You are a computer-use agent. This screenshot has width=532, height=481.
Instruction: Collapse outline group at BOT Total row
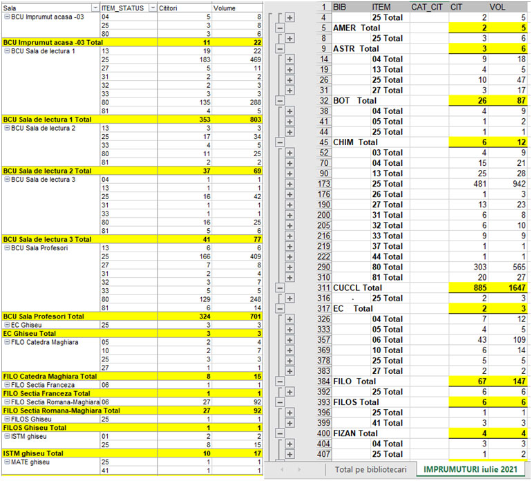pyautogui.click(x=280, y=100)
